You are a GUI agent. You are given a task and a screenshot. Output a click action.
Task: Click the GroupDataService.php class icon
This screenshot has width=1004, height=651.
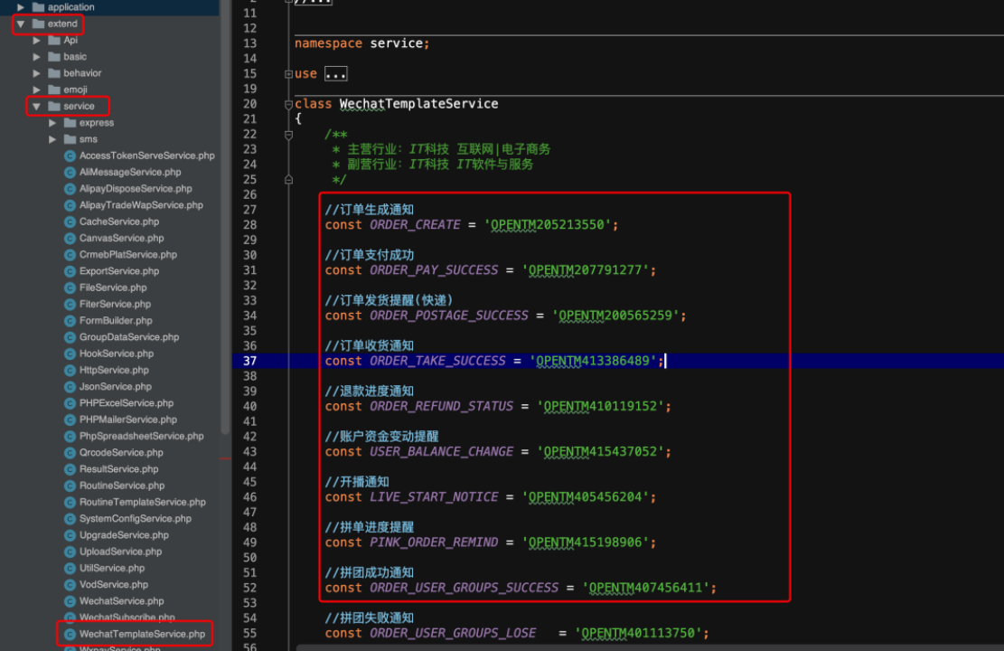[x=70, y=337]
